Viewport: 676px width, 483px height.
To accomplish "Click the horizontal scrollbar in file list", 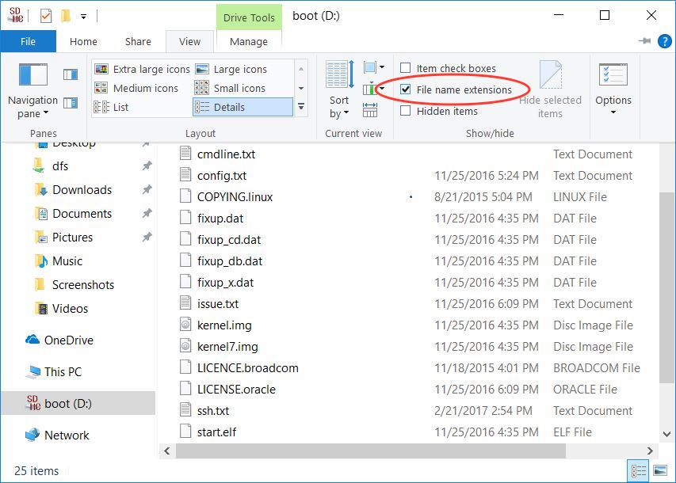I will [371, 451].
